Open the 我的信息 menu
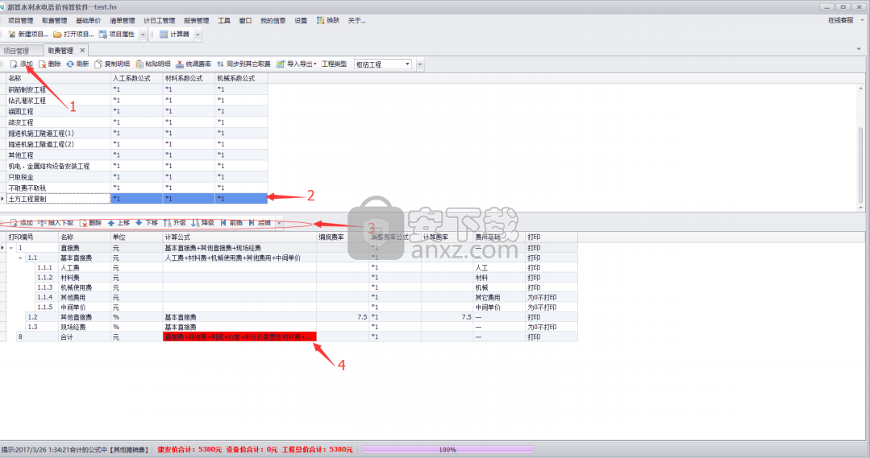This screenshot has height=458, width=870. pos(273,20)
